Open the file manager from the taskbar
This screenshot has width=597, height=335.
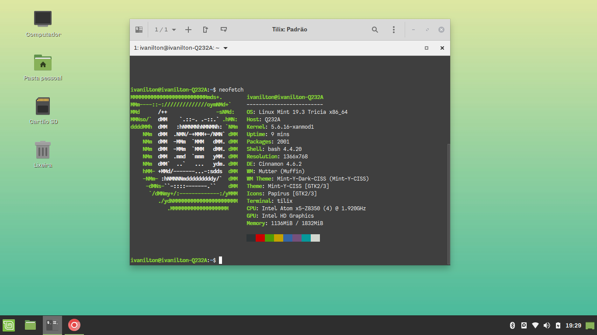pyautogui.click(x=30, y=325)
